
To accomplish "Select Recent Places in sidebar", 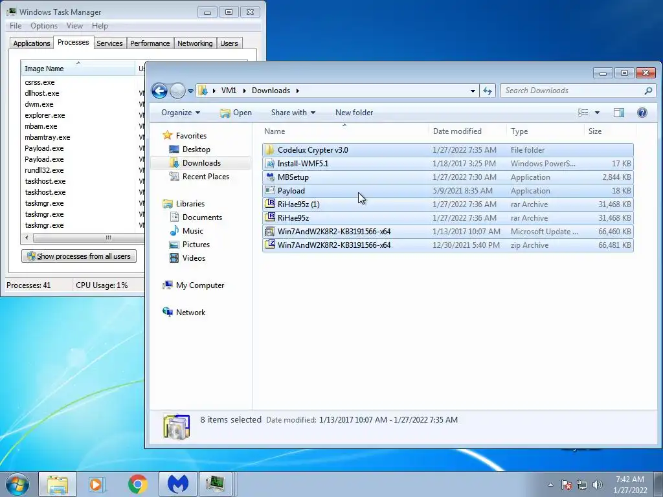I will click(205, 177).
